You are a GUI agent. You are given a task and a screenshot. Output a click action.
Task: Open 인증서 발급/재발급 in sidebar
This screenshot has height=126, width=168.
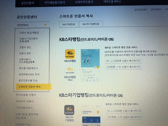[29, 33]
